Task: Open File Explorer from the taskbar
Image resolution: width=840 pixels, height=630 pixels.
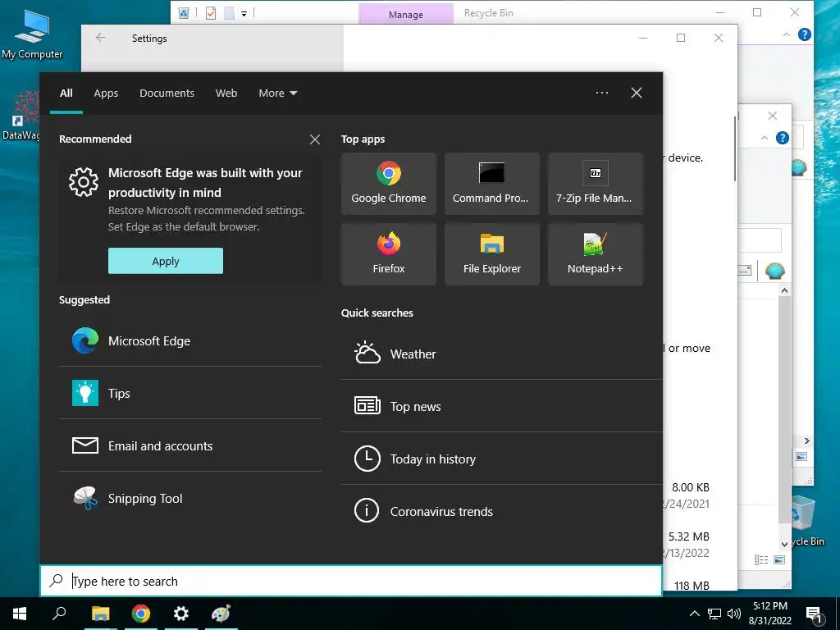Action: pyautogui.click(x=100, y=614)
